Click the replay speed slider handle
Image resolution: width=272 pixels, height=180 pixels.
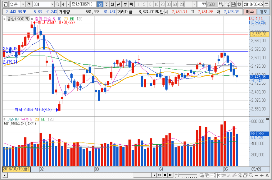click(x=179, y=175)
